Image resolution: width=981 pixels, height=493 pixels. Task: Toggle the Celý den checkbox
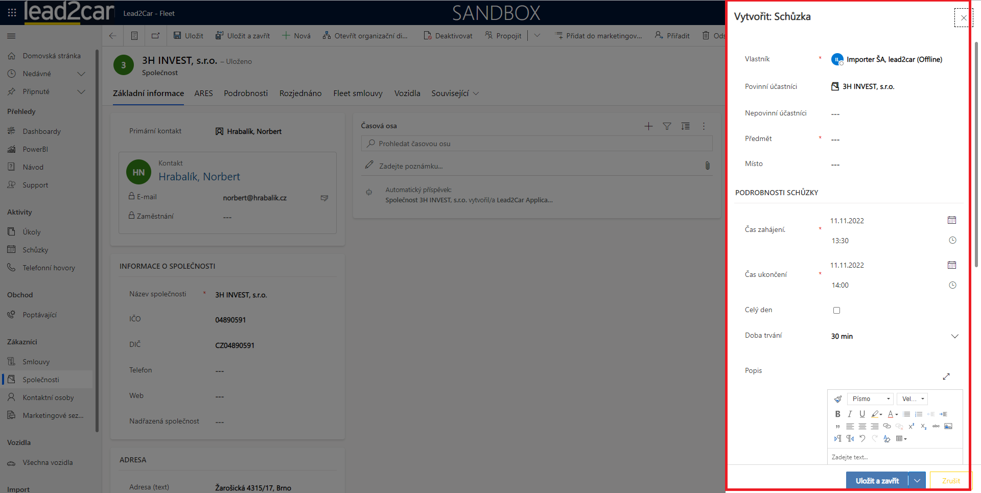click(836, 311)
